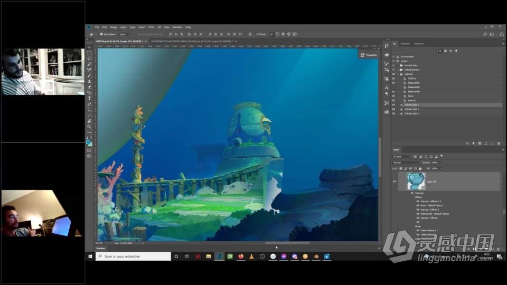Select the Lasso tool
The image size is (507, 285).
tap(89, 59)
